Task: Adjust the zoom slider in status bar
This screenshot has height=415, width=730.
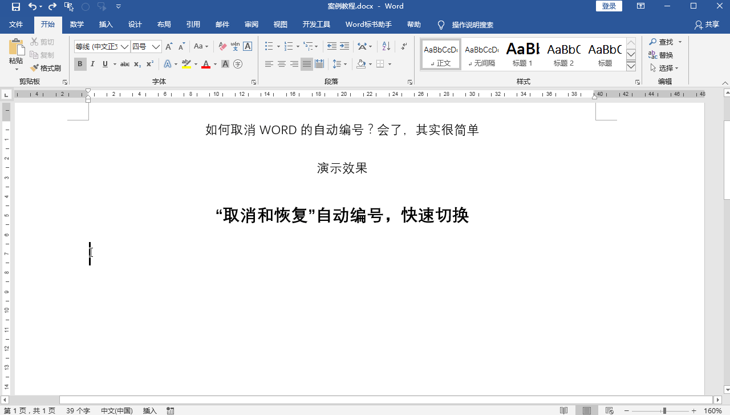Action: tap(664, 410)
